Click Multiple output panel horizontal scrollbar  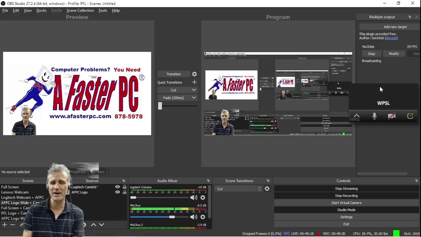tap(382, 174)
